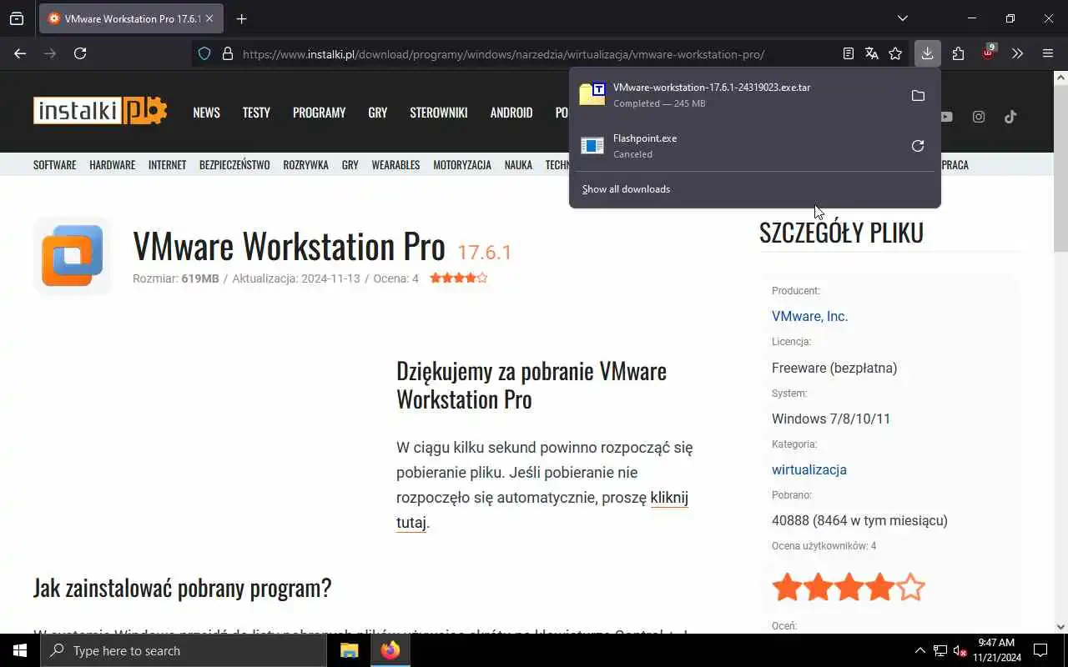This screenshot has height=667, width=1068.
Task: Go to SOFTWARE category
Action: click(x=54, y=165)
